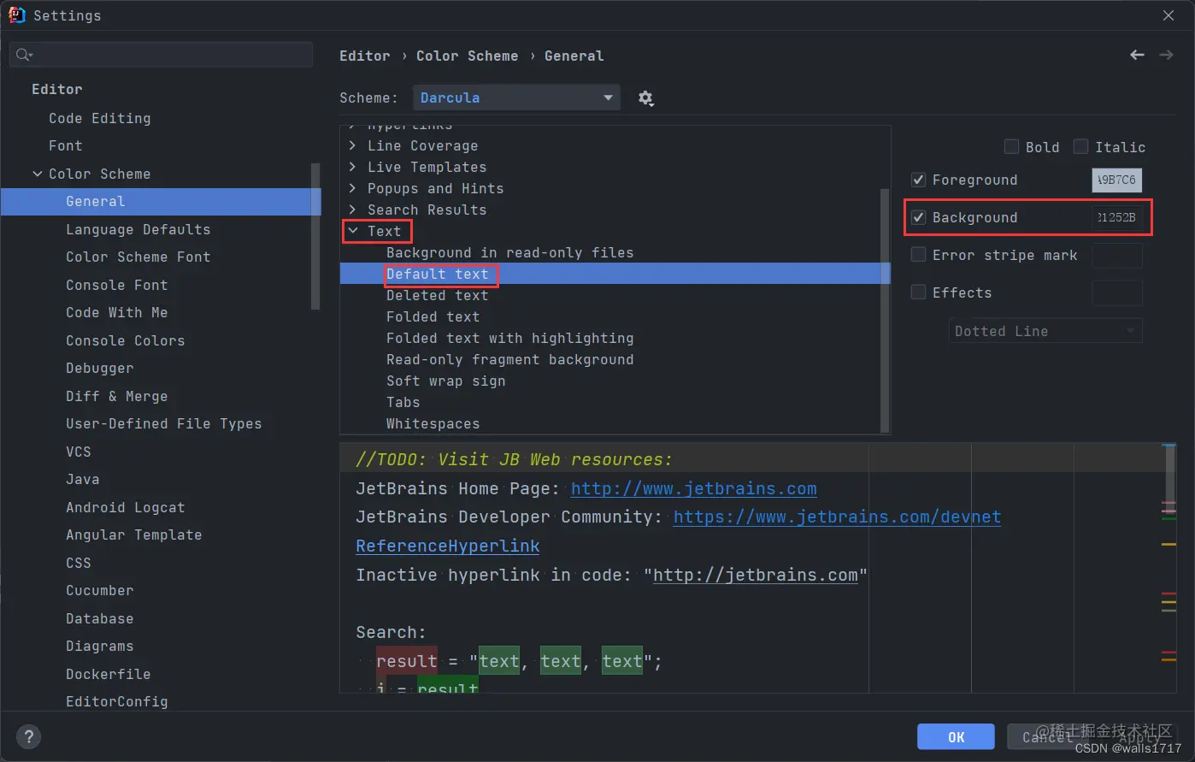This screenshot has height=762, width=1195.
Task: Select Diff & Merge
Action: tap(116, 396)
